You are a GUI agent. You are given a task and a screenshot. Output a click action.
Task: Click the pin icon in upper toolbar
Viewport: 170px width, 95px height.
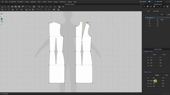click(x=63, y=7)
